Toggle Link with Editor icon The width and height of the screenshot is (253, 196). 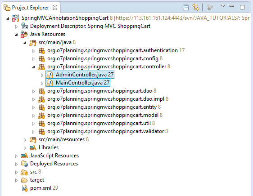tap(196, 7)
